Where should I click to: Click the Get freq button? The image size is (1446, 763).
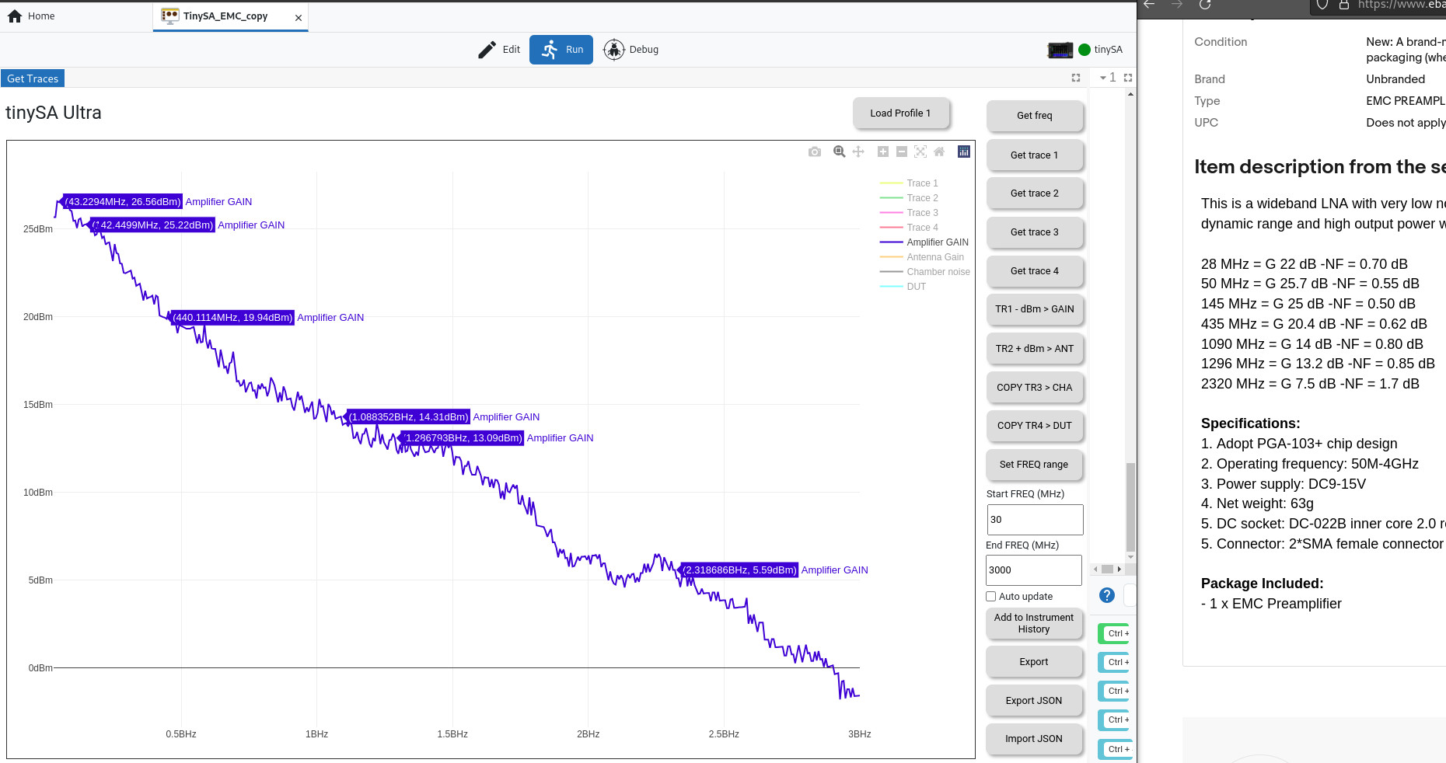point(1035,116)
